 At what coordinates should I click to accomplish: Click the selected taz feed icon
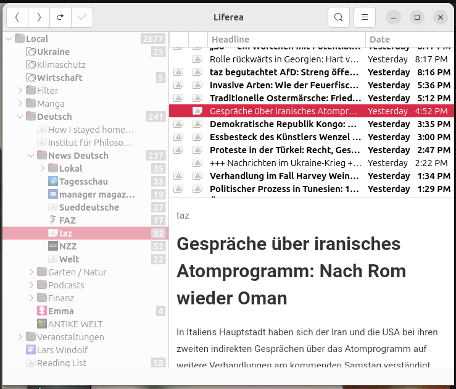click(x=53, y=233)
